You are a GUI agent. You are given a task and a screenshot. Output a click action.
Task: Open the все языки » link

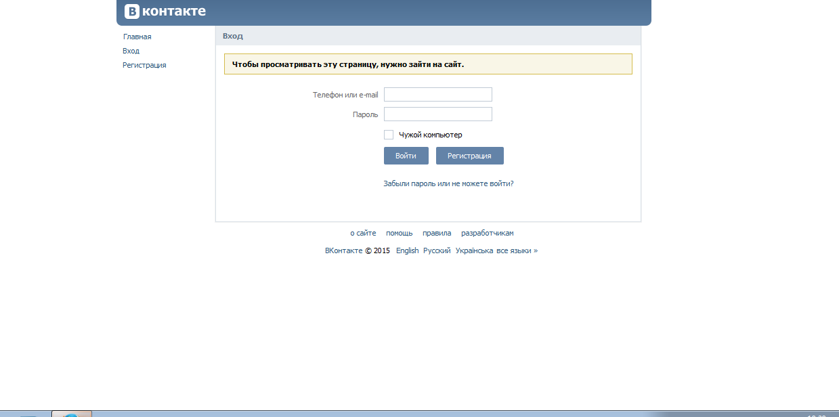[517, 250]
